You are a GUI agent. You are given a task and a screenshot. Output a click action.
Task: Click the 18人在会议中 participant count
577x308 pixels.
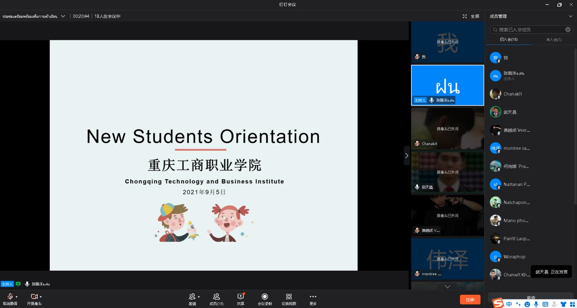(x=107, y=16)
